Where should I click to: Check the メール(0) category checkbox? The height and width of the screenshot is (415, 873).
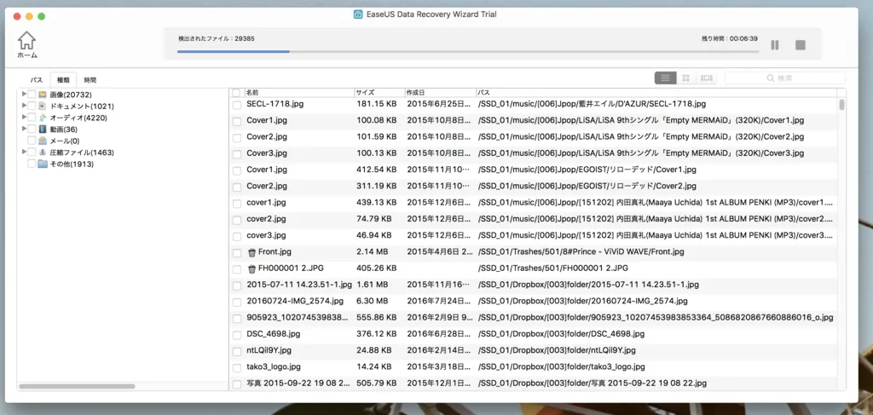click(x=32, y=141)
